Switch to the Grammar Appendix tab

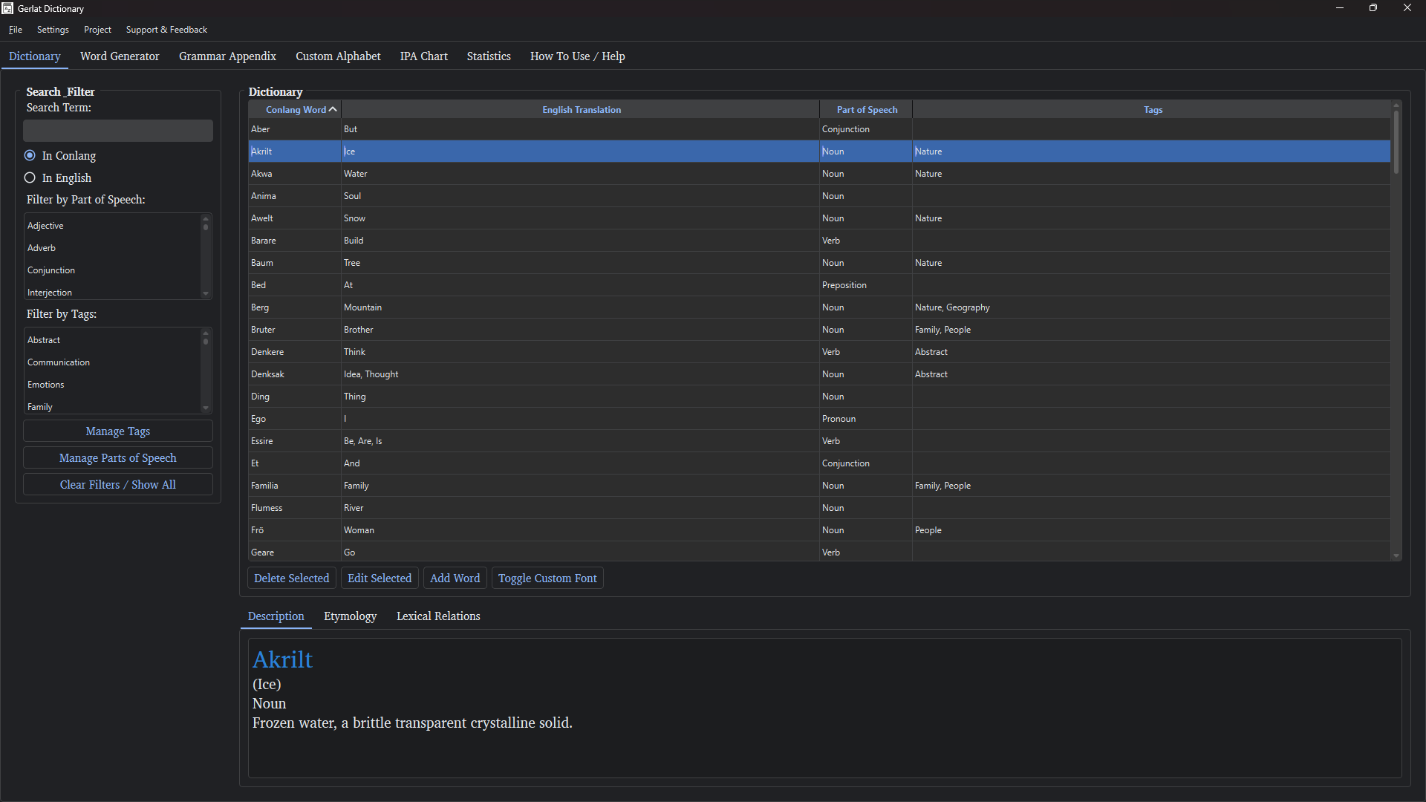click(x=227, y=56)
